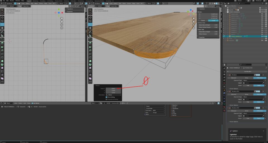
Task: Activate the Cursor tool in left viewport
Action: pos(2,13)
